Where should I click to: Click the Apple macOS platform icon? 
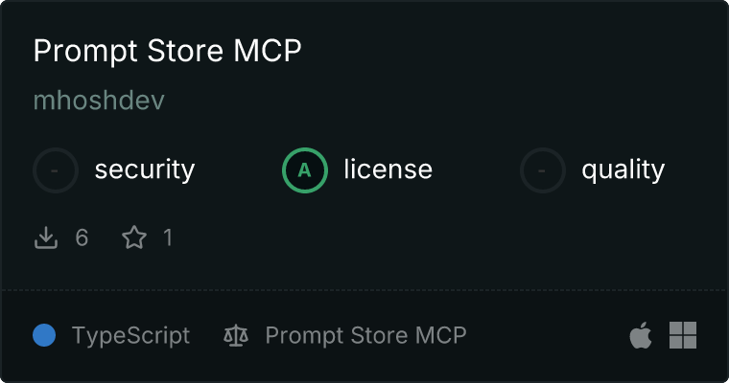[641, 335]
